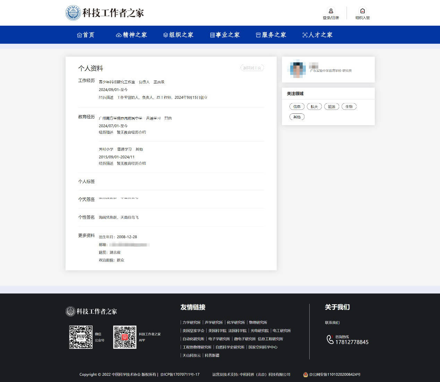The width and height of the screenshot is (440, 382).
Task: Click the telephone icon beside 咨询热线
Action: click(330, 340)
